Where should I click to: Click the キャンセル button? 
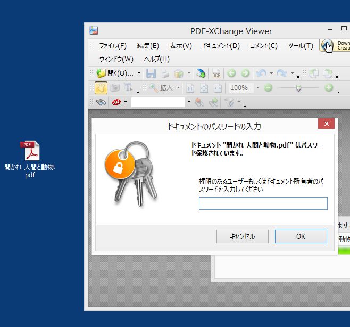(x=243, y=236)
